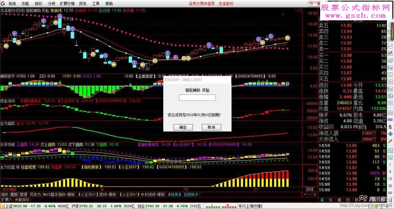Image resolution: width=394 pixels, height=209 pixels.
Task: Click the 确定 button in password dialog
Action: 183,127
